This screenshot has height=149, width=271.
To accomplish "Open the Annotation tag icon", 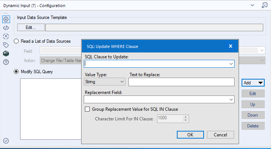I will (x=6, y=45).
